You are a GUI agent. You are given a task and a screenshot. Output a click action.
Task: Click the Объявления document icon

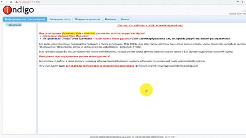pyautogui.click(x=7, y=25)
